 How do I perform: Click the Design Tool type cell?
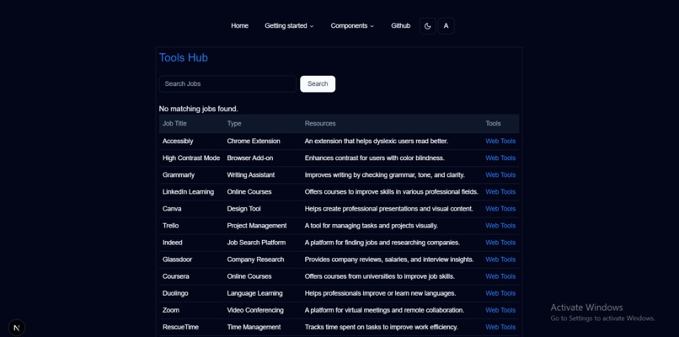pos(243,209)
